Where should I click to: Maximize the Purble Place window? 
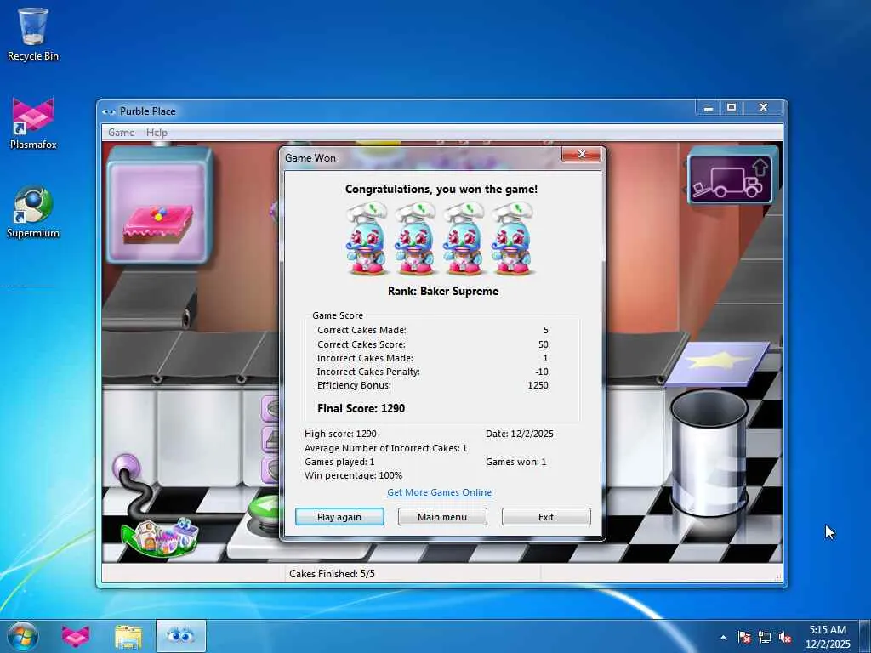pos(732,108)
